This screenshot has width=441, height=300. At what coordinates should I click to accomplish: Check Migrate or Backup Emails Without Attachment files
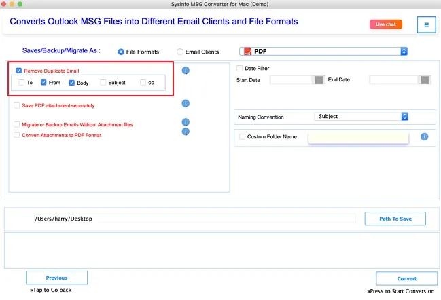(16, 124)
